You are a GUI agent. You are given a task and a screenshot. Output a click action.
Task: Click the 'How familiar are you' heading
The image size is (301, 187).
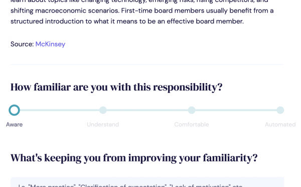point(116,87)
